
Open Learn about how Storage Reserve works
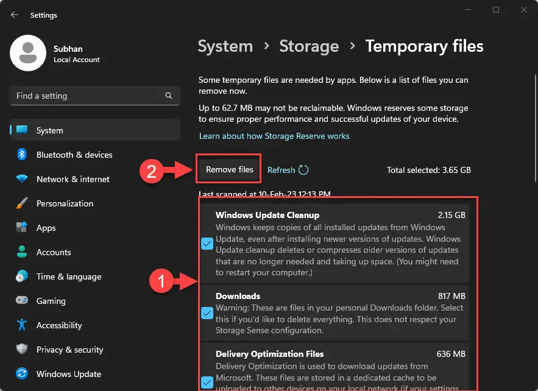[274, 136]
